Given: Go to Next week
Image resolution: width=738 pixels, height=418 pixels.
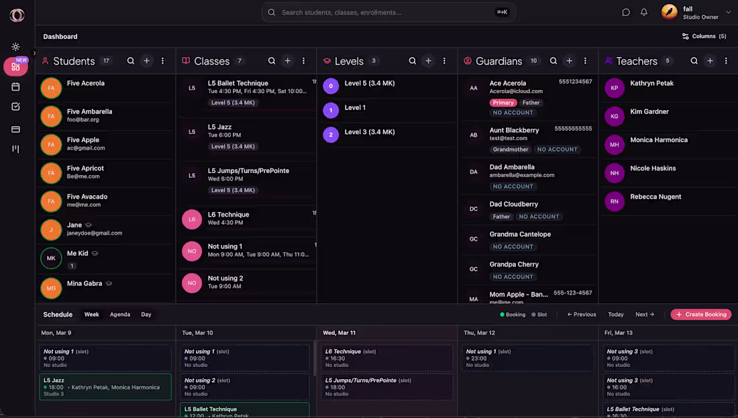Looking at the screenshot, I should pos(645,315).
